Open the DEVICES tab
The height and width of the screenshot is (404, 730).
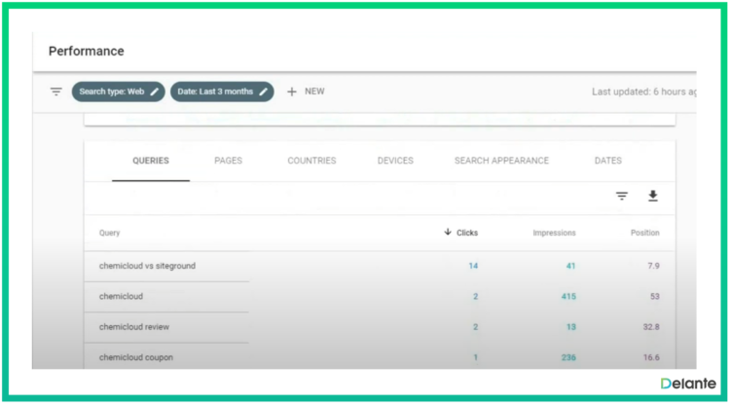coord(395,161)
